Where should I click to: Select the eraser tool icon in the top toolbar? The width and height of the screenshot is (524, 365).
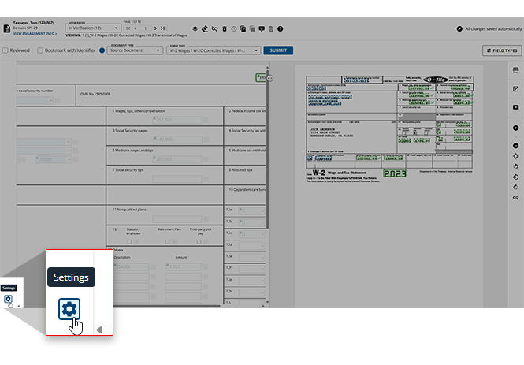[205, 28]
